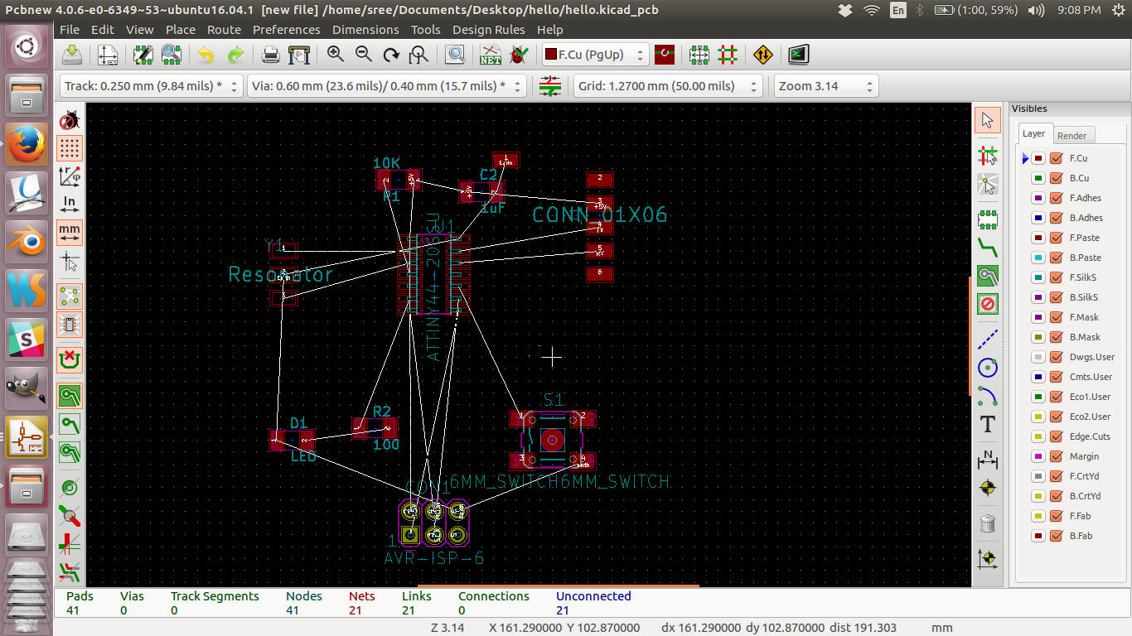Open the scripting console icon
Image resolution: width=1132 pixels, height=636 pixels.
coord(798,55)
